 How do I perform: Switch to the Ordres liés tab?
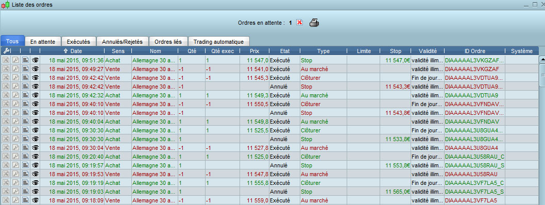[x=168, y=42]
